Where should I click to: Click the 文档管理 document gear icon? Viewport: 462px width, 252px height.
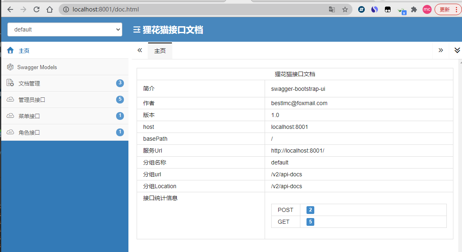pyautogui.click(x=10, y=83)
